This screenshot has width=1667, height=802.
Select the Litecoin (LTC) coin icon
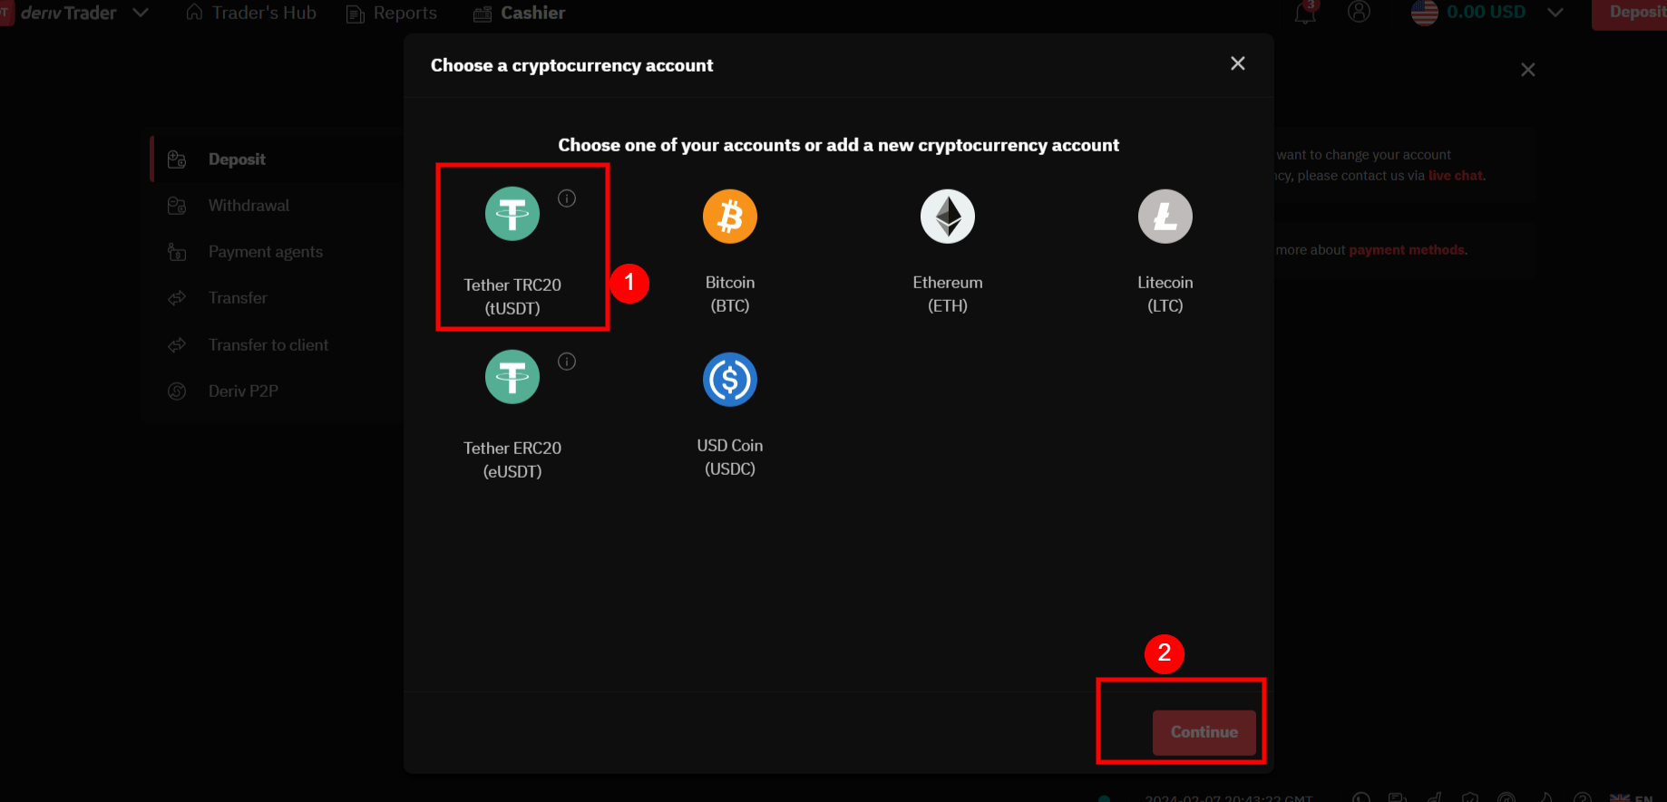(x=1165, y=217)
